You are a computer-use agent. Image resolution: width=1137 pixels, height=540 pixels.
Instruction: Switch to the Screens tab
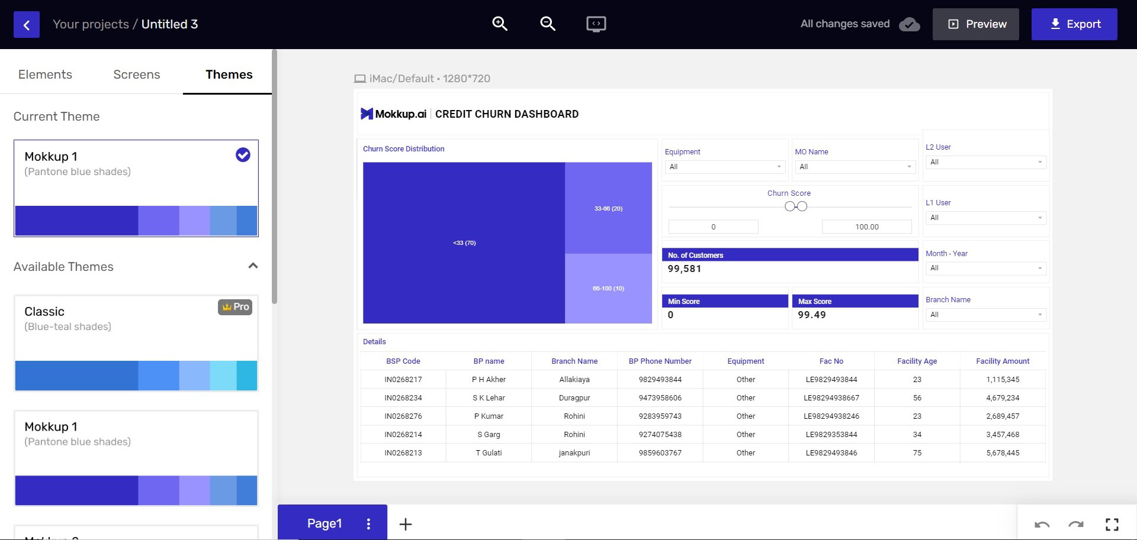click(x=137, y=74)
